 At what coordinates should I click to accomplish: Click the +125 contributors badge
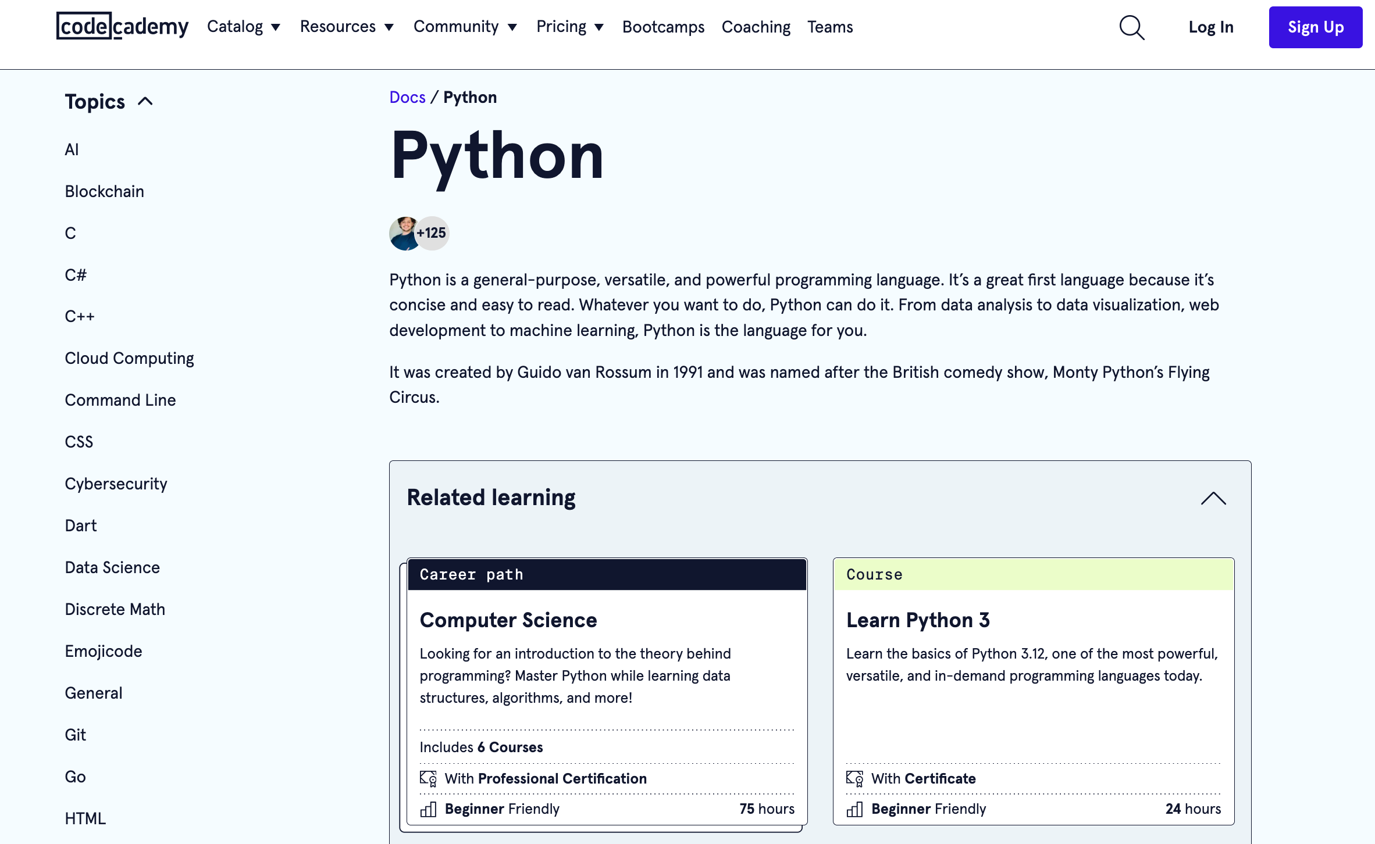(x=432, y=233)
